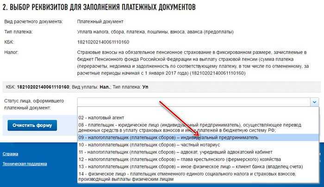Click the Очистить форму button

point(32,125)
